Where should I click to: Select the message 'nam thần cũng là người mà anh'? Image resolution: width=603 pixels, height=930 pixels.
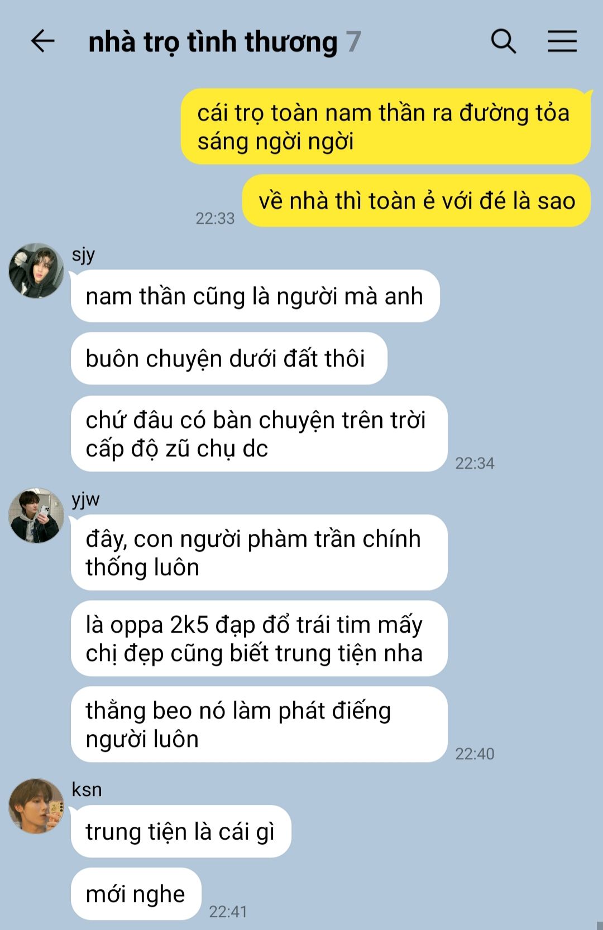(x=255, y=296)
